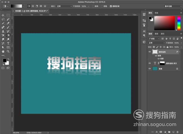Filter layers by pixel layer type
Screen dimensions: 183x134
(162, 39)
